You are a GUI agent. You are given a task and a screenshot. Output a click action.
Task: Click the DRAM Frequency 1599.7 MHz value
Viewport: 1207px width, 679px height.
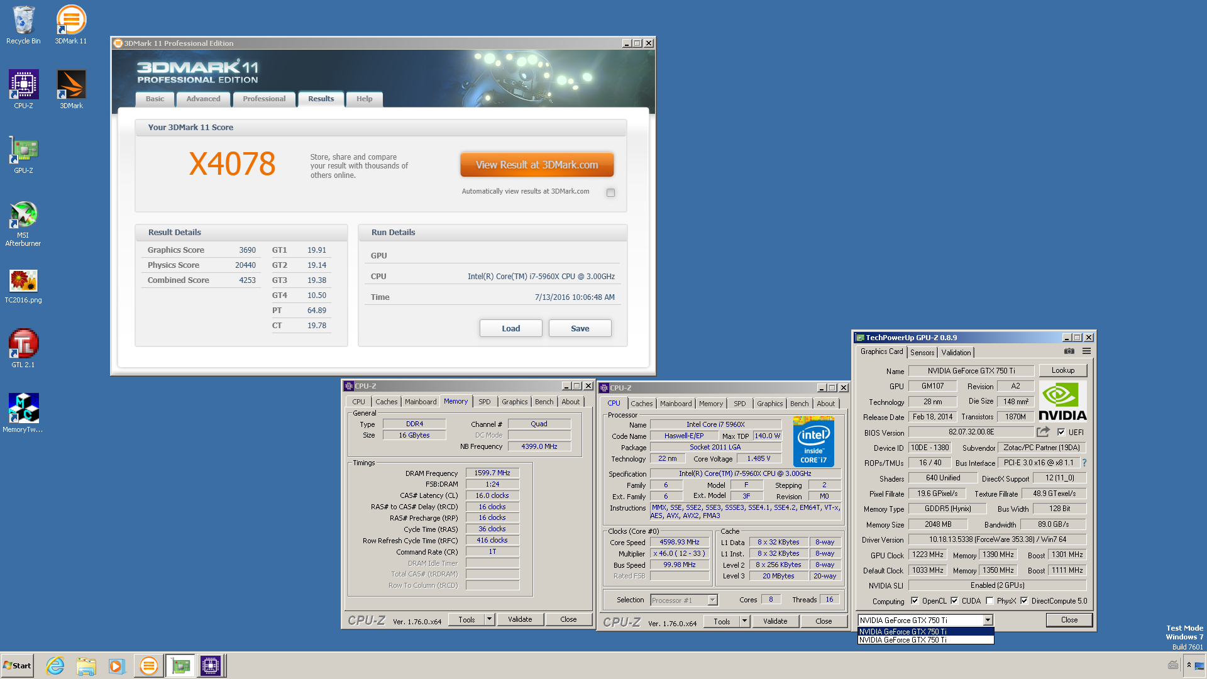[x=492, y=473]
